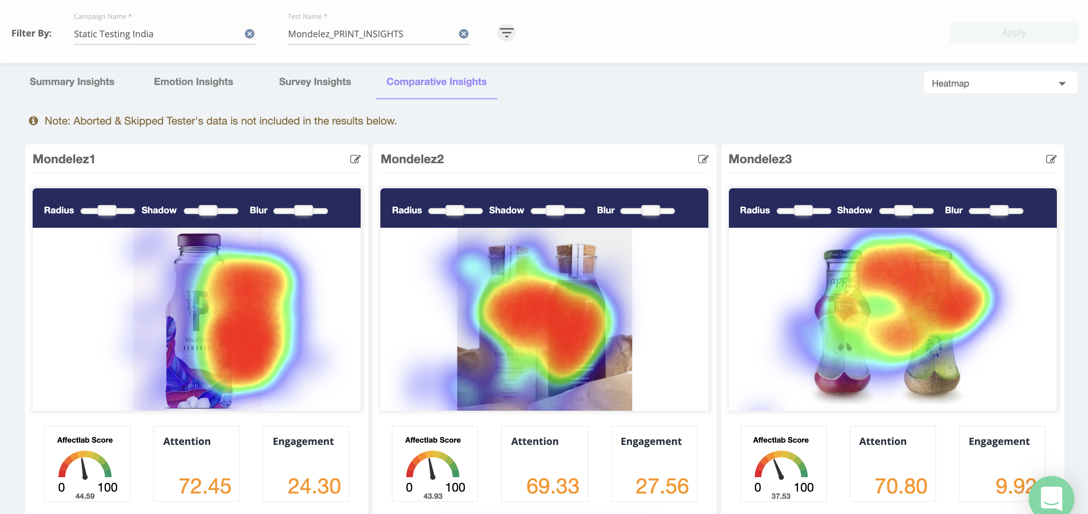Adjust Mondelez1 Blur slider
Screen dimensions: 1088x514
tap(300, 210)
